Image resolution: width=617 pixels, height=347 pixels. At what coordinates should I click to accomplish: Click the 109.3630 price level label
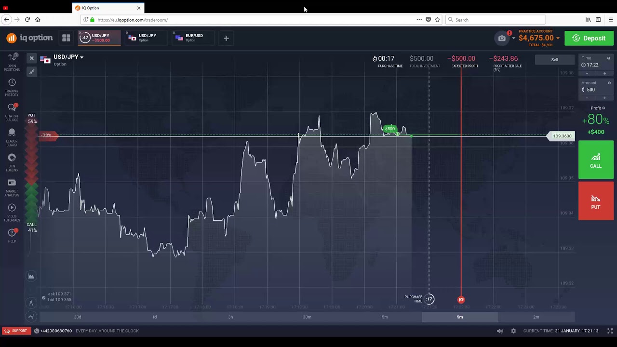pyautogui.click(x=562, y=136)
